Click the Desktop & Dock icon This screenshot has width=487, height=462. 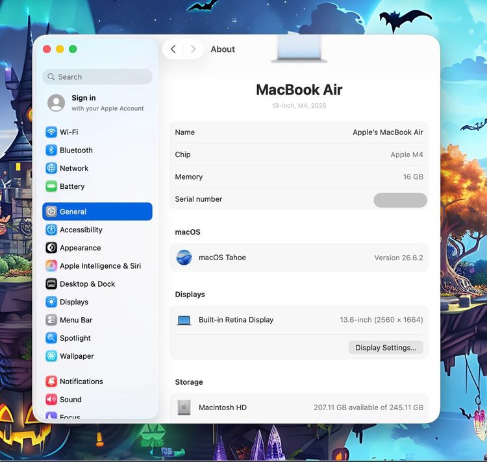[51, 284]
